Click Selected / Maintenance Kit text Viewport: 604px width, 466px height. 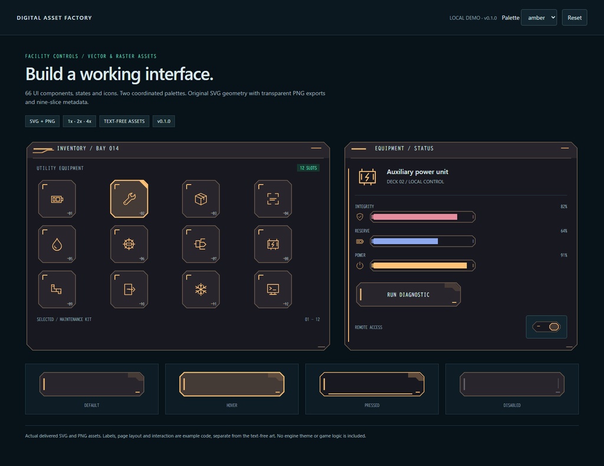tap(64, 319)
